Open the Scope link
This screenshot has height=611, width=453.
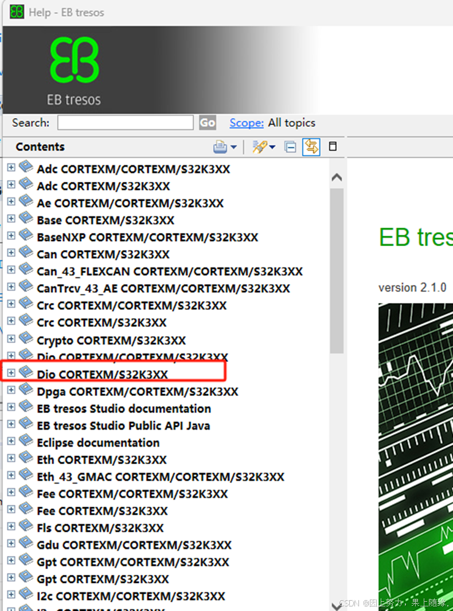[x=247, y=123]
